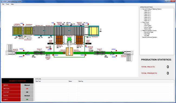Select the right Case Erector machine

coord(128,56)
